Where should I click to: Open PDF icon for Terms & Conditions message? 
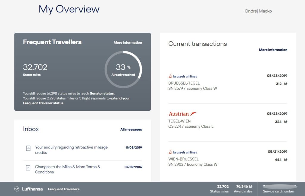click(28, 168)
